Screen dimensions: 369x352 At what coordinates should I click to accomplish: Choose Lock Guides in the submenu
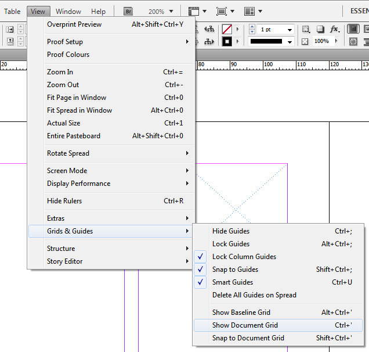pyautogui.click(x=278, y=244)
